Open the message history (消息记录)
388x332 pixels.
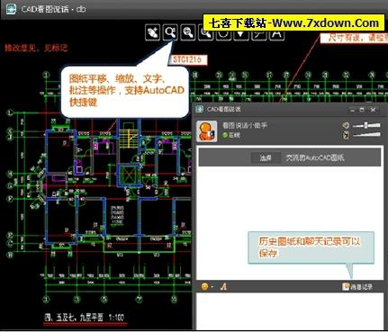tap(357, 287)
